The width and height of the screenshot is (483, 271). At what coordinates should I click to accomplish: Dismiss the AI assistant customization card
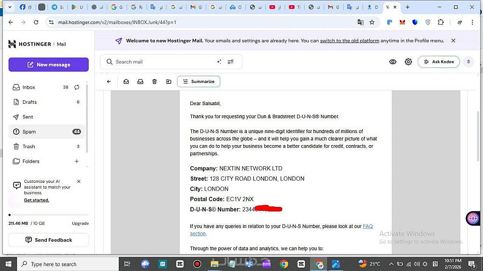tap(79, 181)
